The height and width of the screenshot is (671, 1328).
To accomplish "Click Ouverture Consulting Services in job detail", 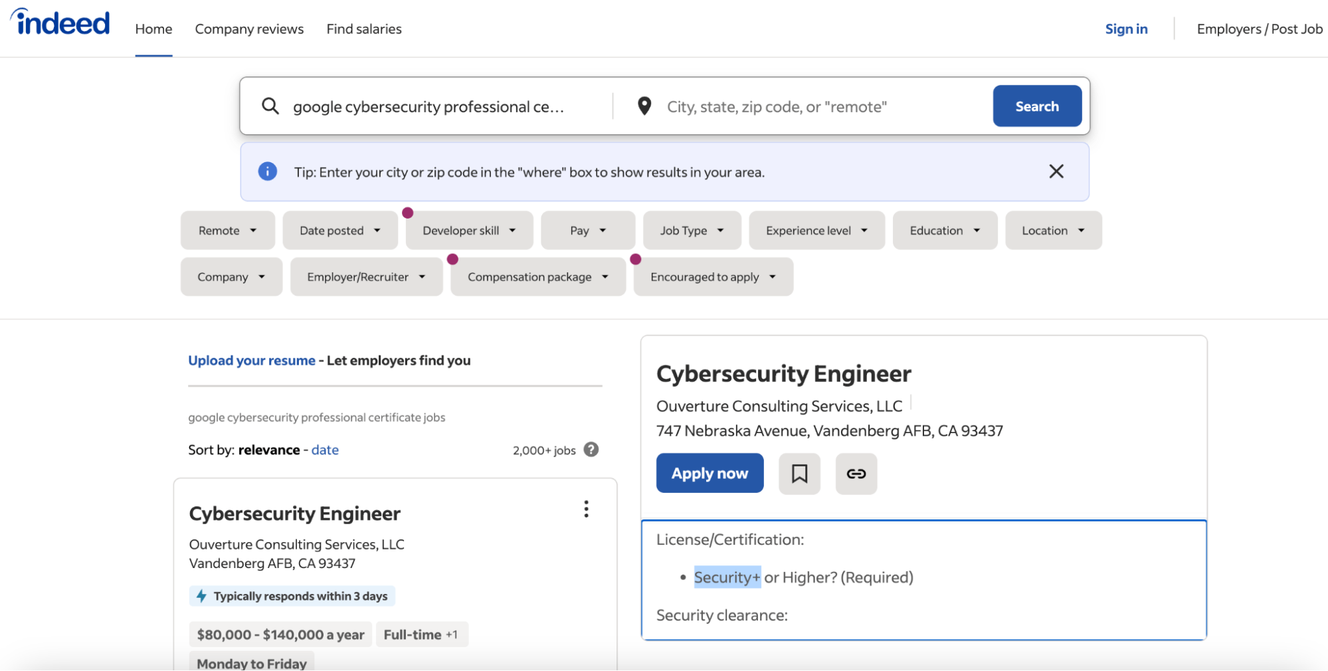I will point(779,406).
